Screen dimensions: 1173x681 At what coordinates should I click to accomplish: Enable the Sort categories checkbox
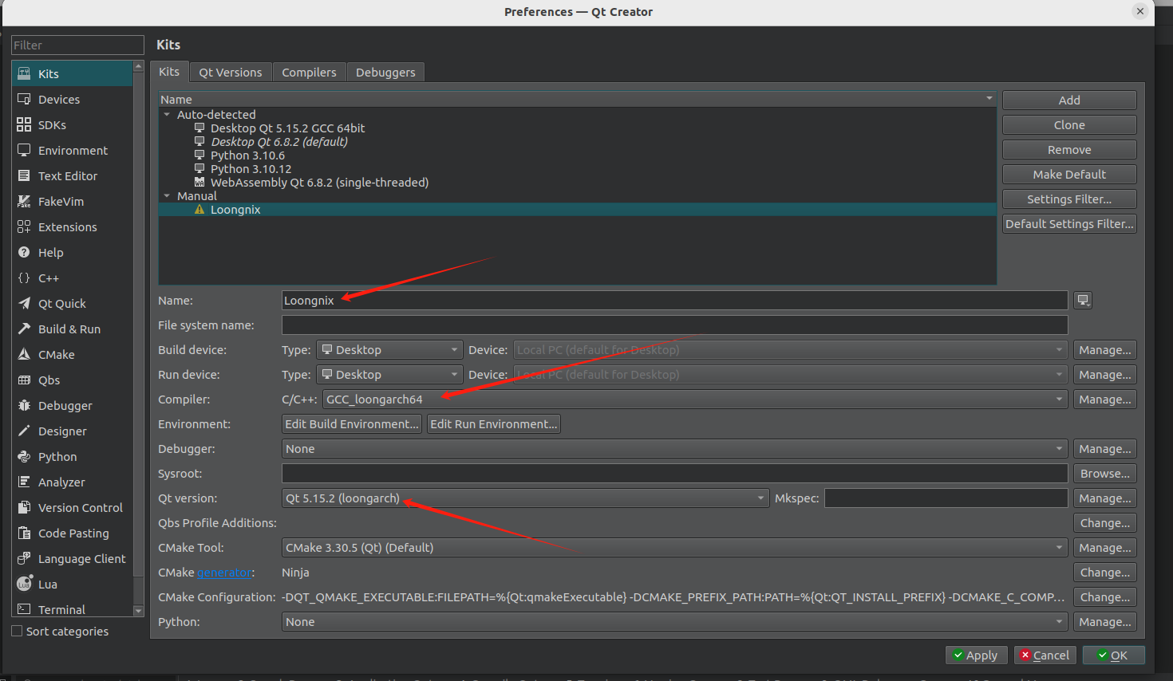[17, 631]
